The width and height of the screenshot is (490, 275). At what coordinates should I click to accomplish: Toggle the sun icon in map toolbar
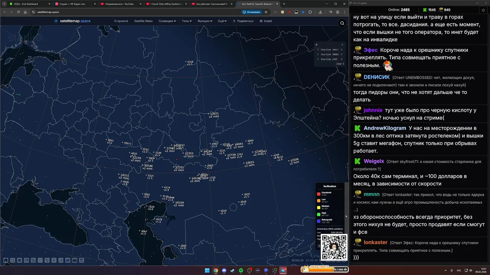54,260
